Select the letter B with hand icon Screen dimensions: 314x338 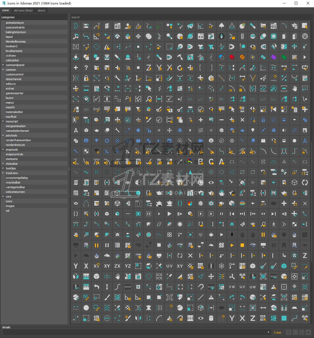click(201, 162)
